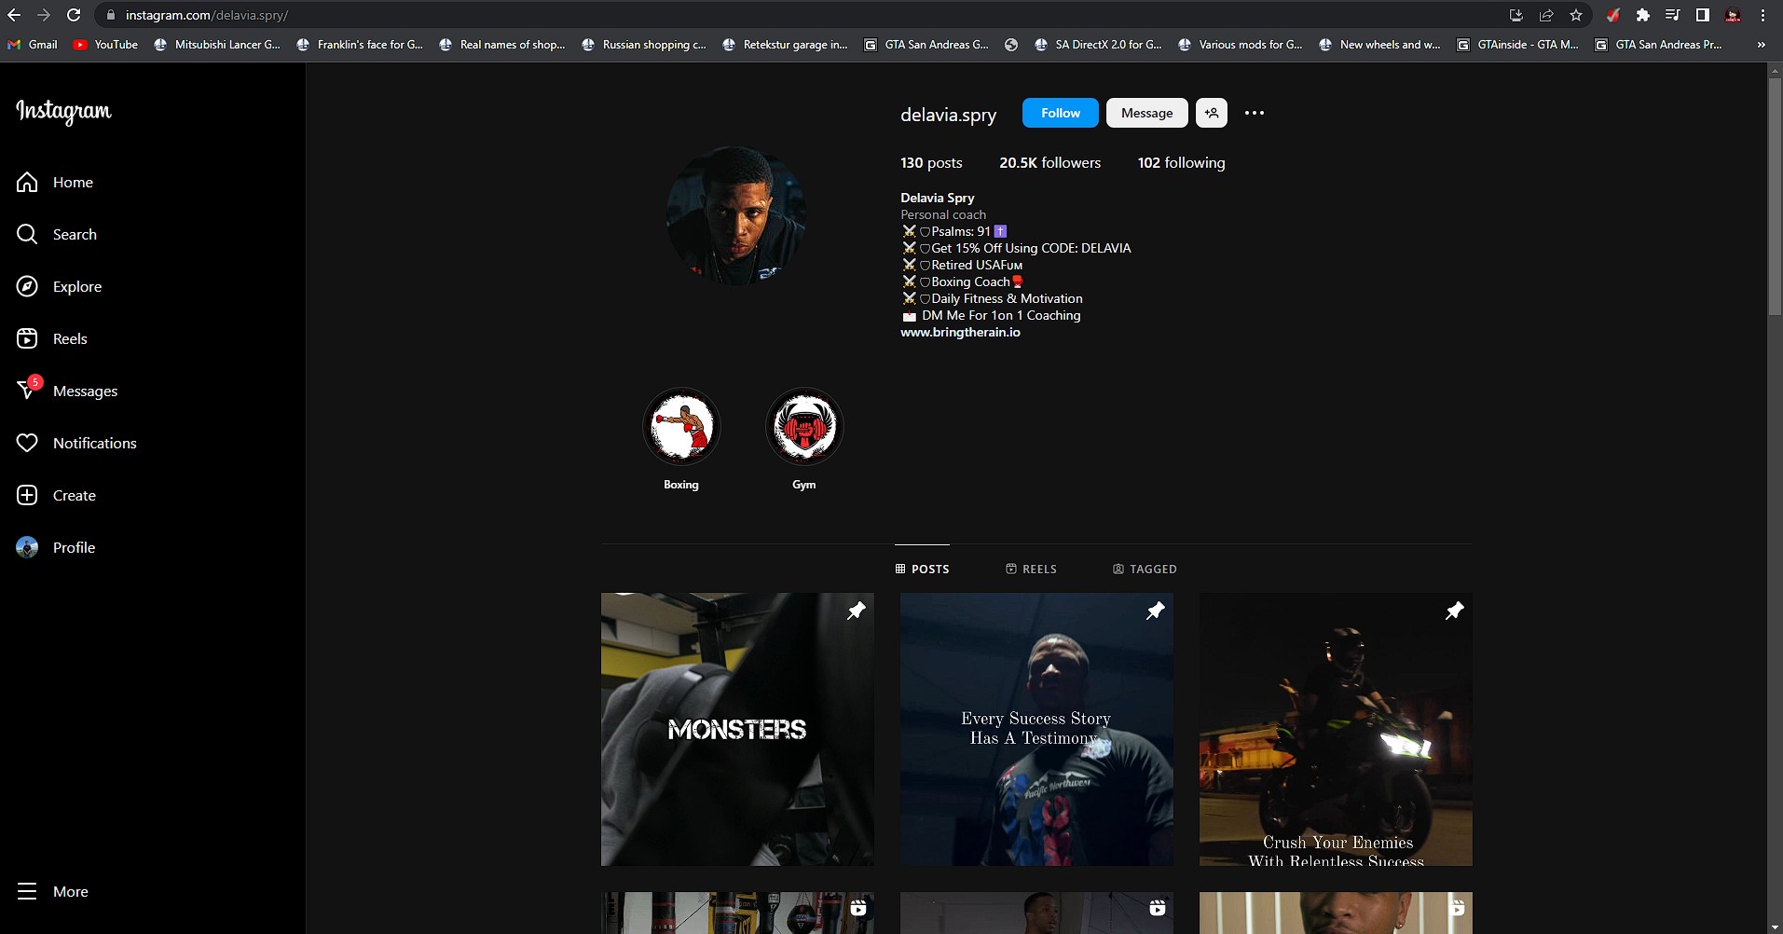The image size is (1783, 934).
Task: Open the YouTube bookmark
Action: (x=105, y=45)
